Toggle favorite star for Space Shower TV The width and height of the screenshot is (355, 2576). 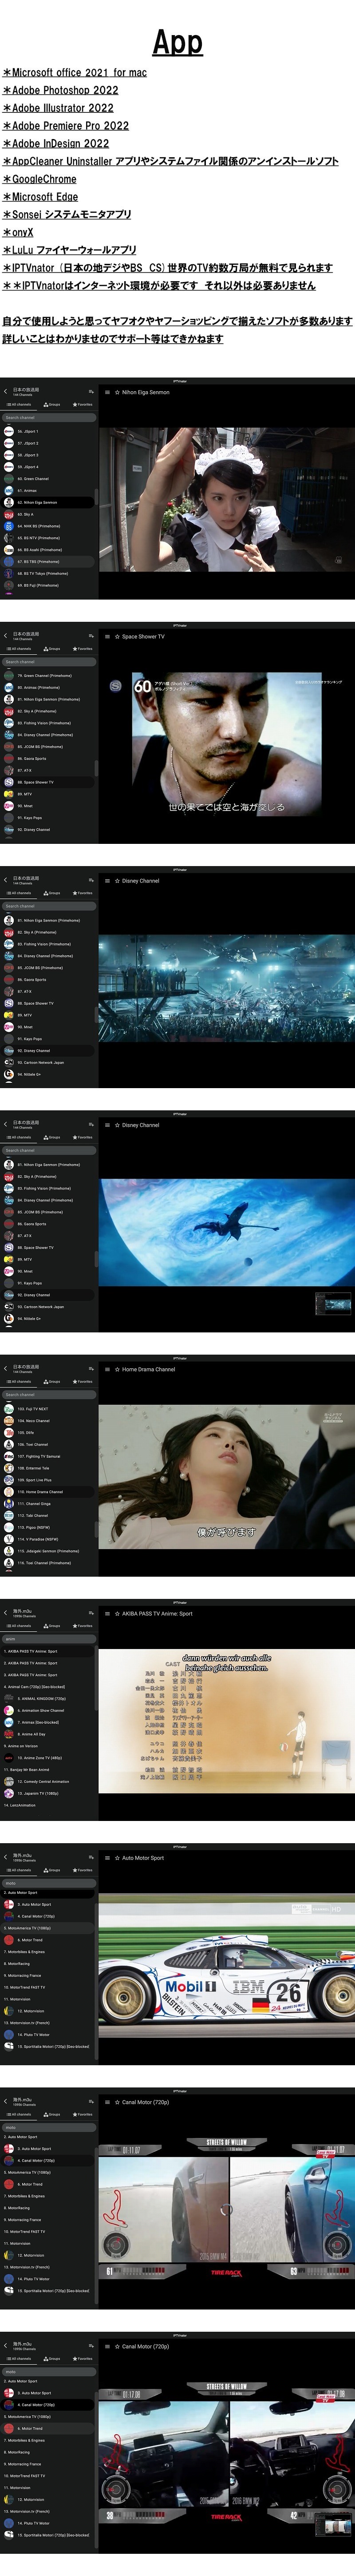[x=117, y=637]
